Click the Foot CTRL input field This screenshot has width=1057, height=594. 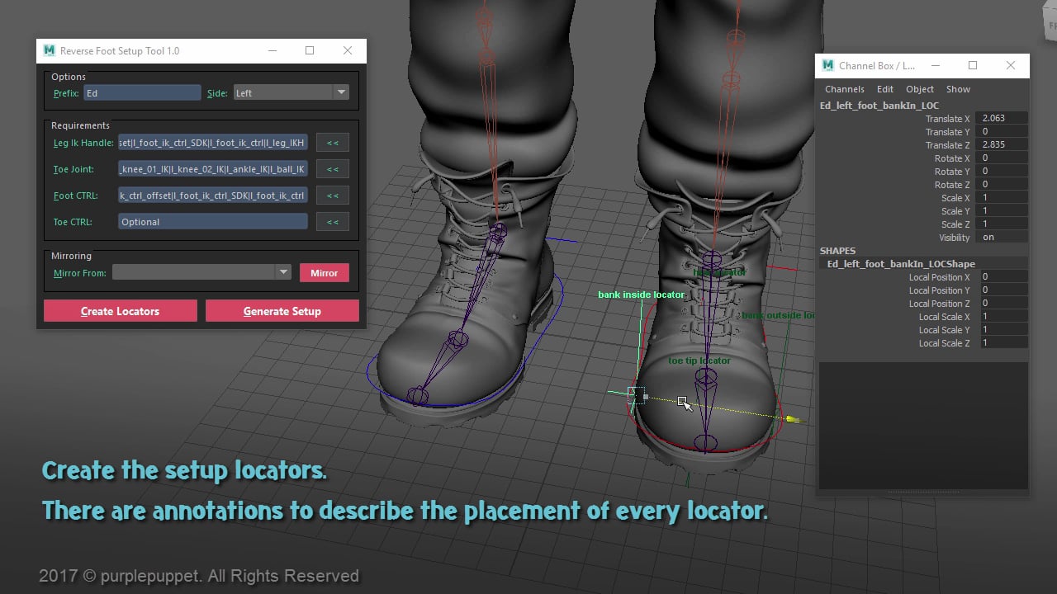click(212, 196)
